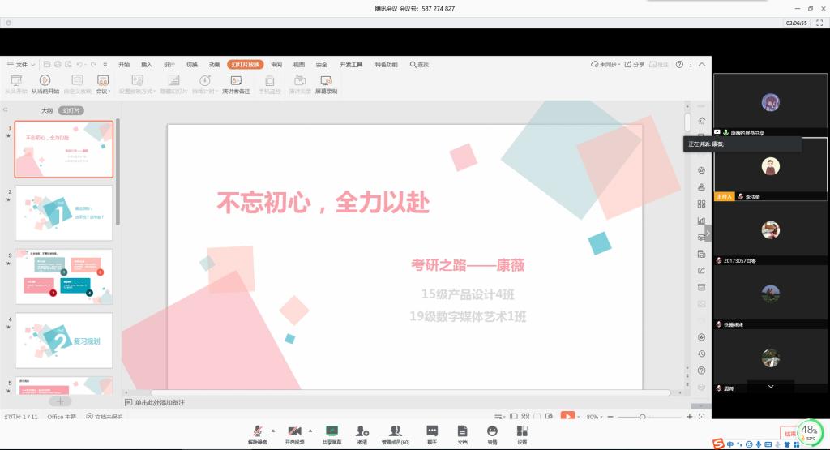
Task: Click the zoom out minus button
Action: [x=610, y=418]
